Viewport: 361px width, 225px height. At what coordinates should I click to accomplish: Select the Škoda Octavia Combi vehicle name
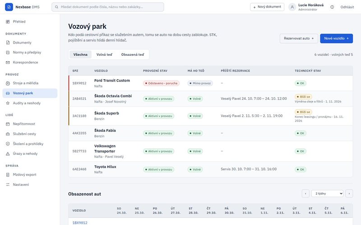click(113, 96)
